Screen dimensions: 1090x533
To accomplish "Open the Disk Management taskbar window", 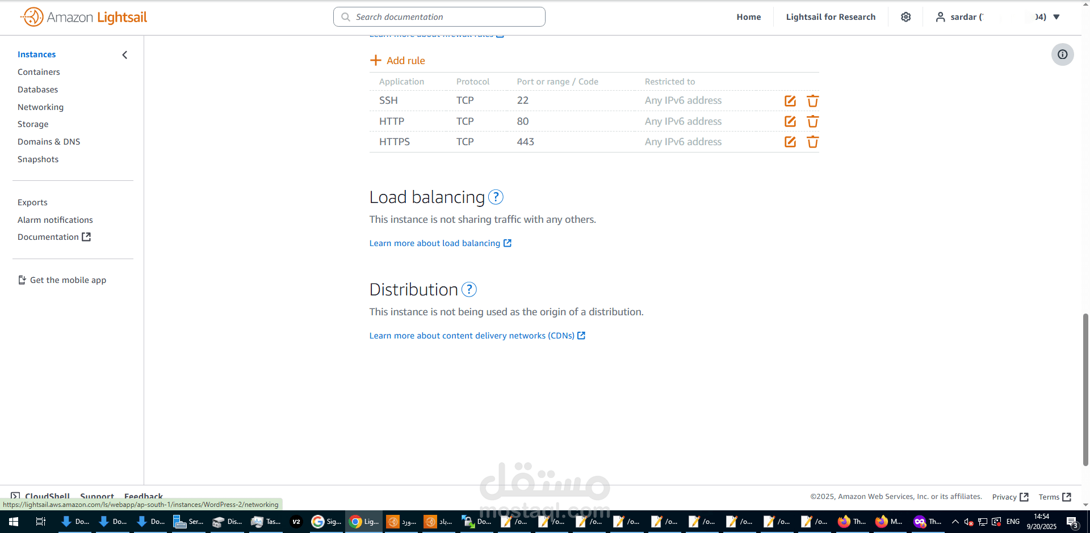I will point(227,522).
